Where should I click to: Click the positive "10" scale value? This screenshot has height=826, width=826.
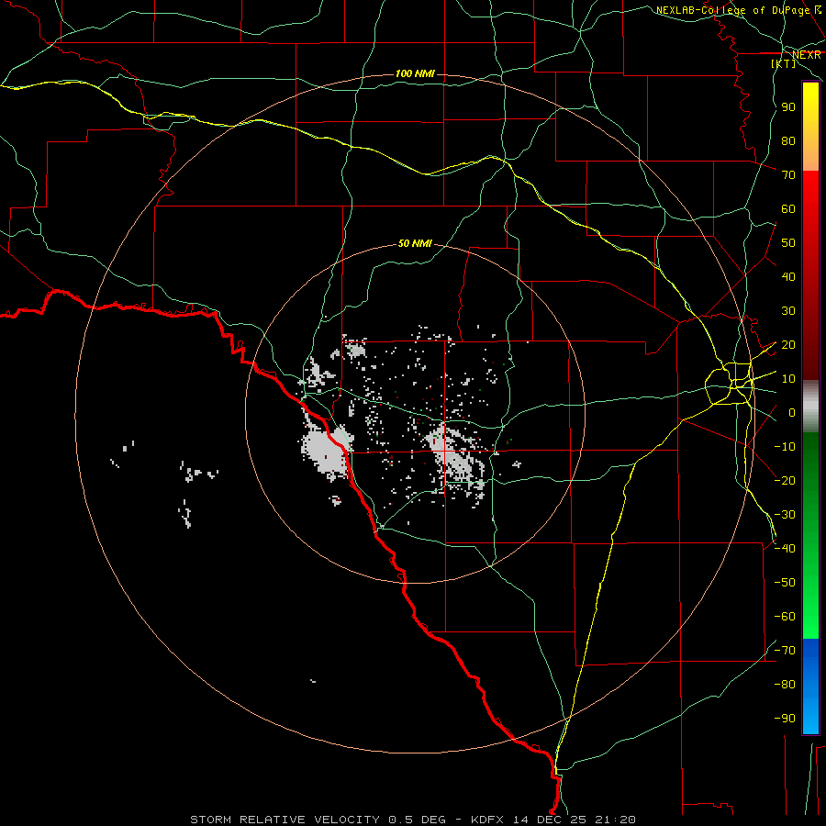tap(788, 379)
